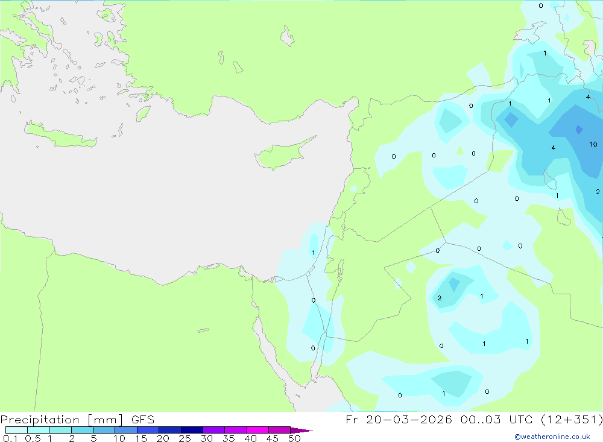Click the '0.1' legend scale label
The width and height of the screenshot is (603, 442).
[x=10, y=438]
